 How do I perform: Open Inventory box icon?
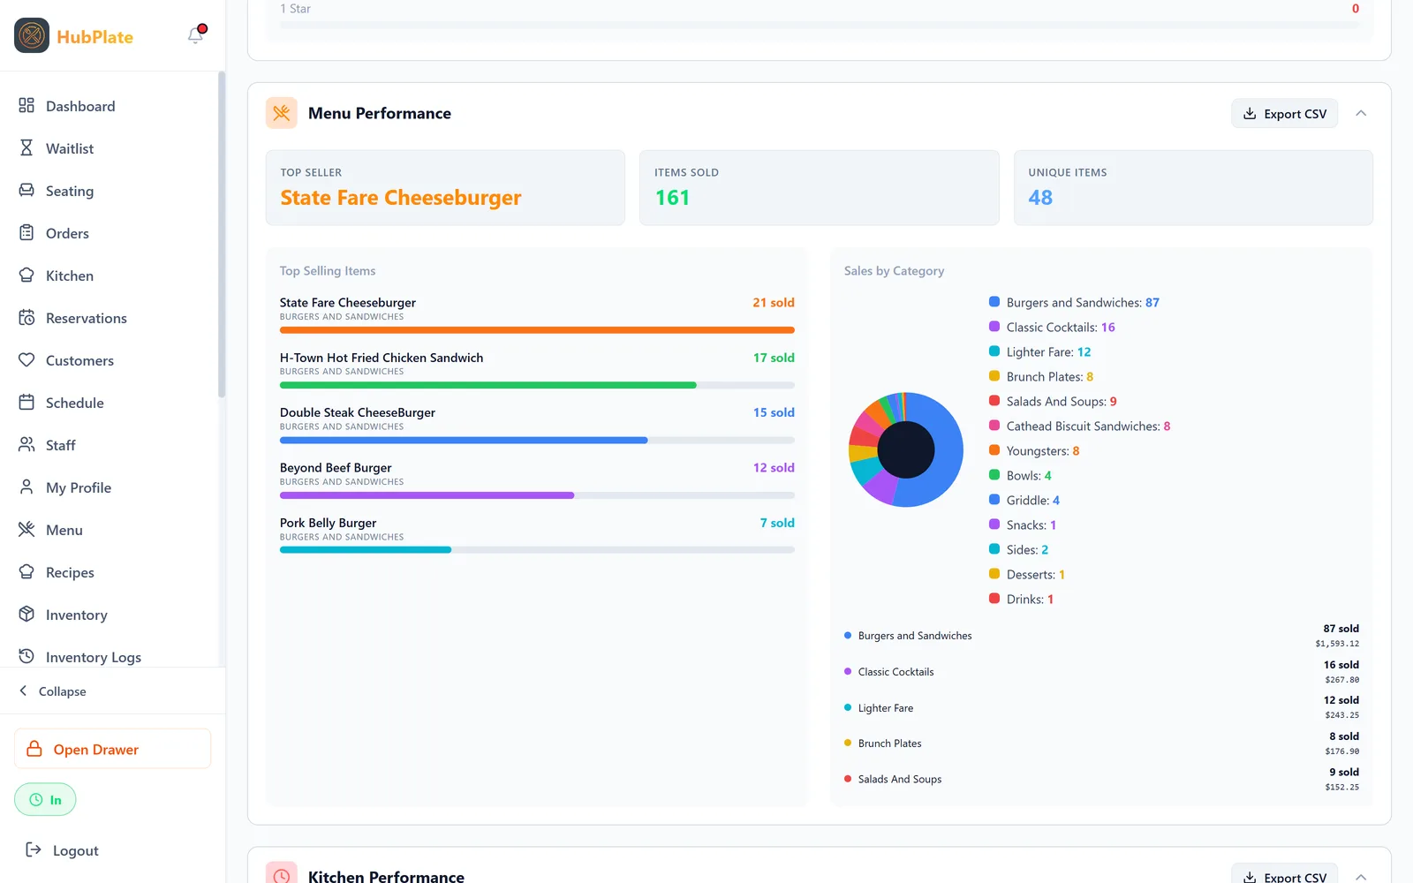(26, 615)
